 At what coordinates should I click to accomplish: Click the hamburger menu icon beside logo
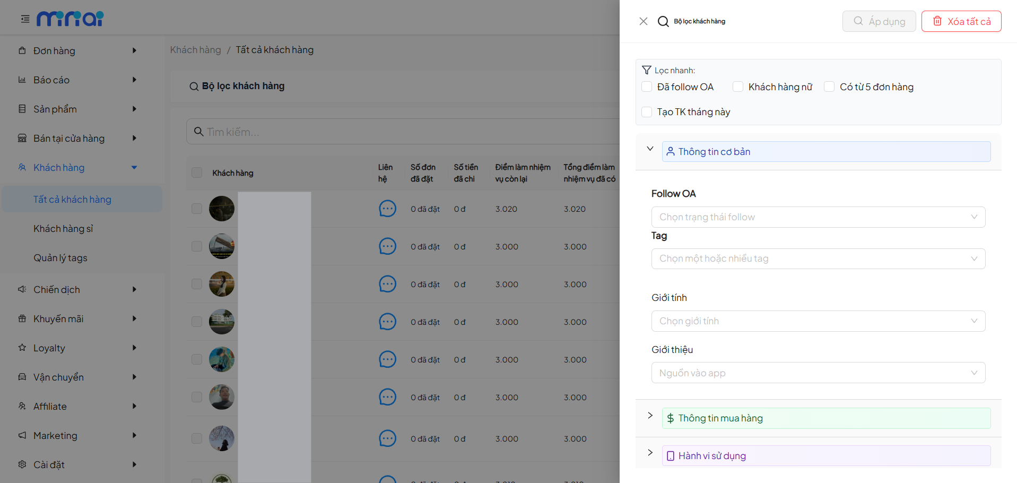25,19
